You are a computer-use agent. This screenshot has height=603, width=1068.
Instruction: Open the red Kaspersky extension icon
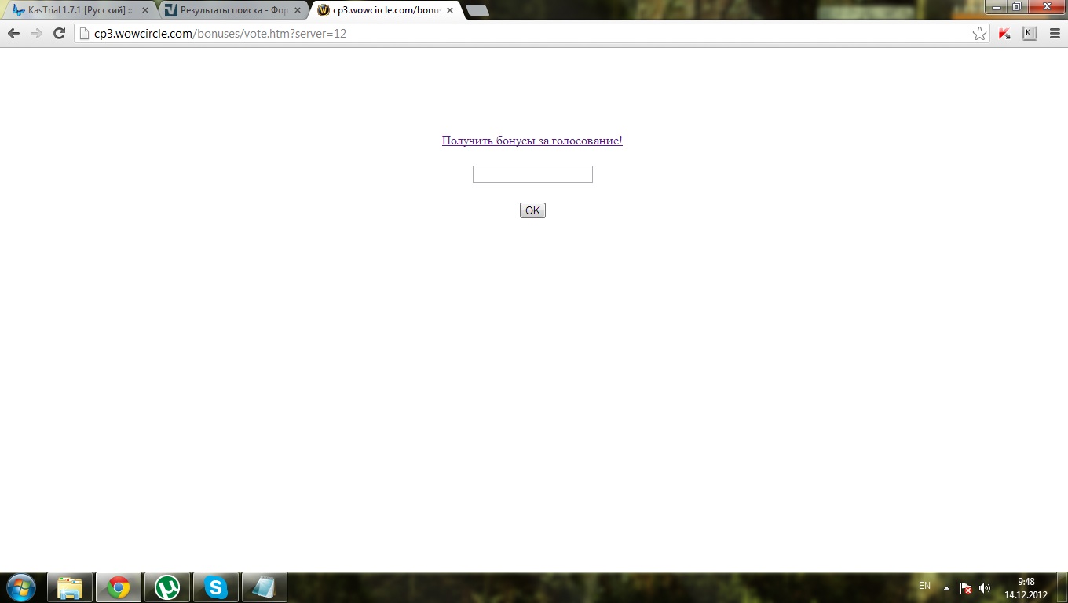coord(1004,34)
